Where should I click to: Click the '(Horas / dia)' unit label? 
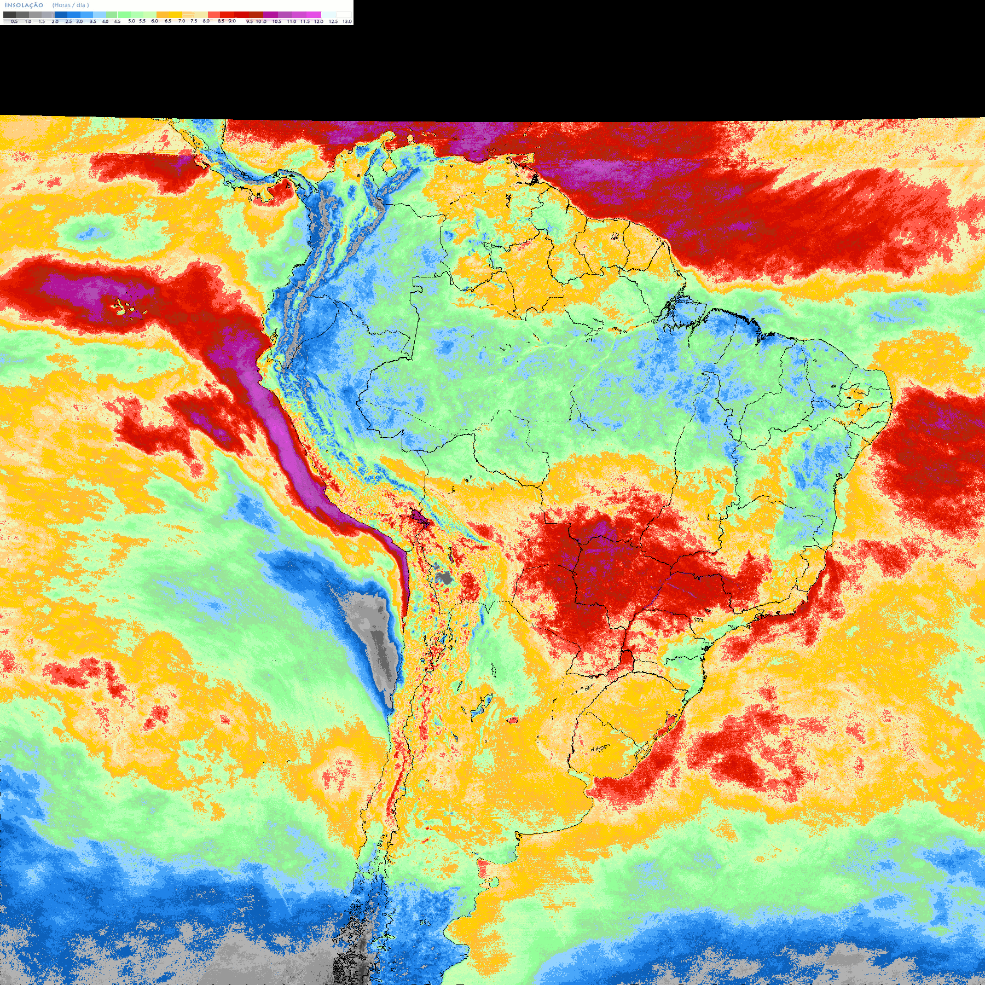tap(71, 5)
